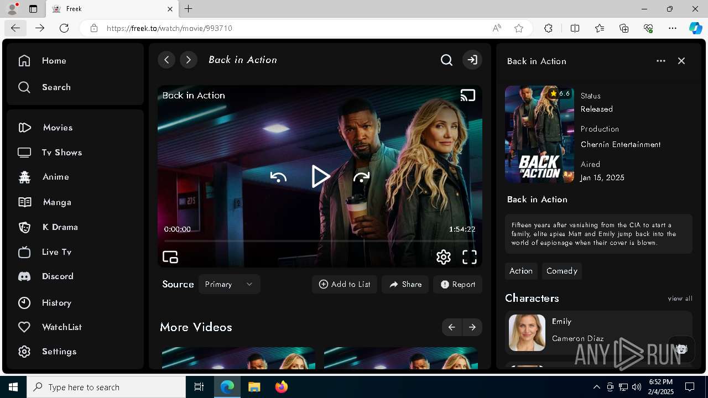The height and width of the screenshot is (398, 708).
Task: Click the browser back arrow
Action: tap(15, 28)
